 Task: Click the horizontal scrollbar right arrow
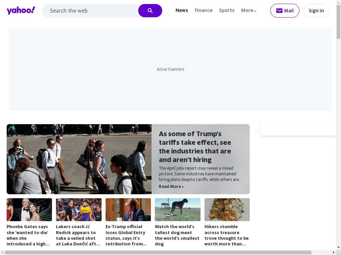(x=334, y=253)
